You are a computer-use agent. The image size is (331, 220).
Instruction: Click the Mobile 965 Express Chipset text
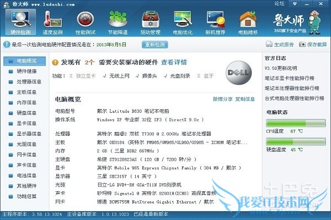coord(169,168)
